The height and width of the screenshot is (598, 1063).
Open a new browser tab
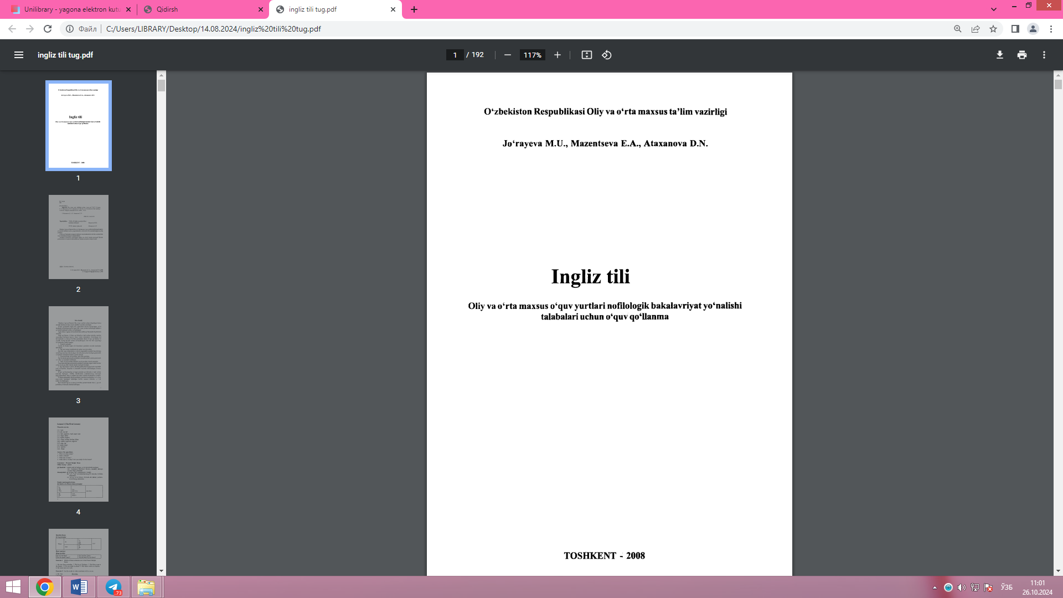click(x=414, y=9)
